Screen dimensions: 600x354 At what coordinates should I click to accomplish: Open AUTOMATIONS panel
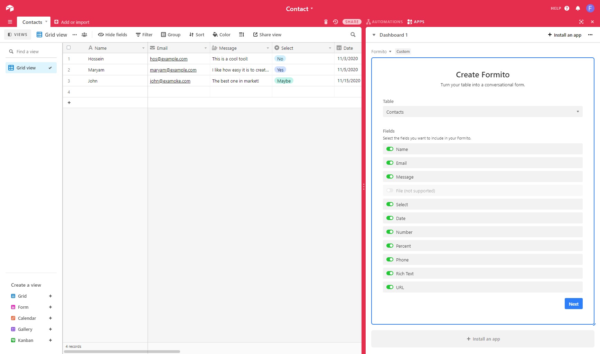pos(384,22)
